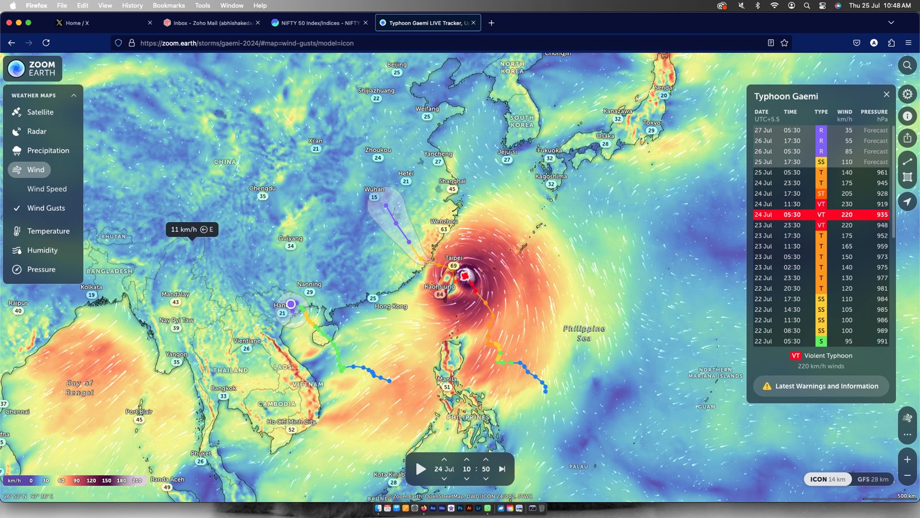This screenshot has height=518, width=920.
Task: Click the share map icon
Action: click(907, 138)
